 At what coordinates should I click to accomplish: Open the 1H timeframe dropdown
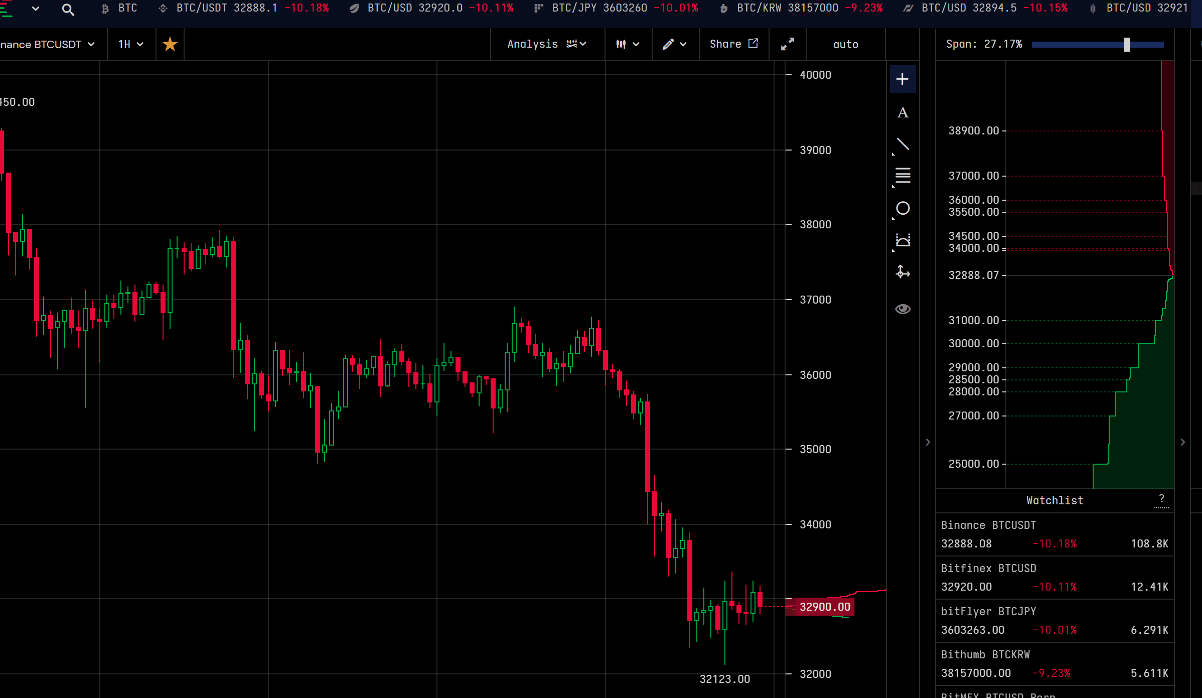click(x=130, y=44)
